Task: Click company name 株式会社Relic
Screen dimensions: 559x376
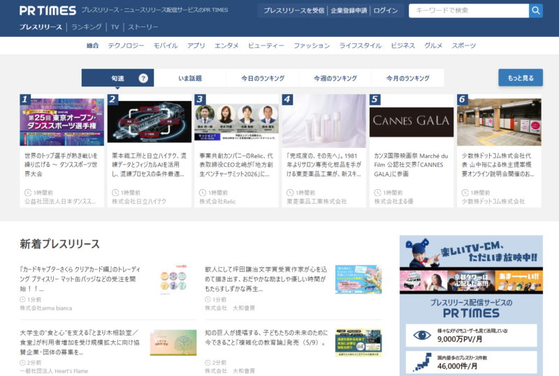Action: (x=217, y=202)
